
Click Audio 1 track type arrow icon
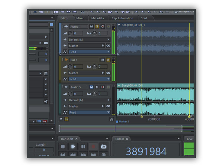click(x=66, y=26)
